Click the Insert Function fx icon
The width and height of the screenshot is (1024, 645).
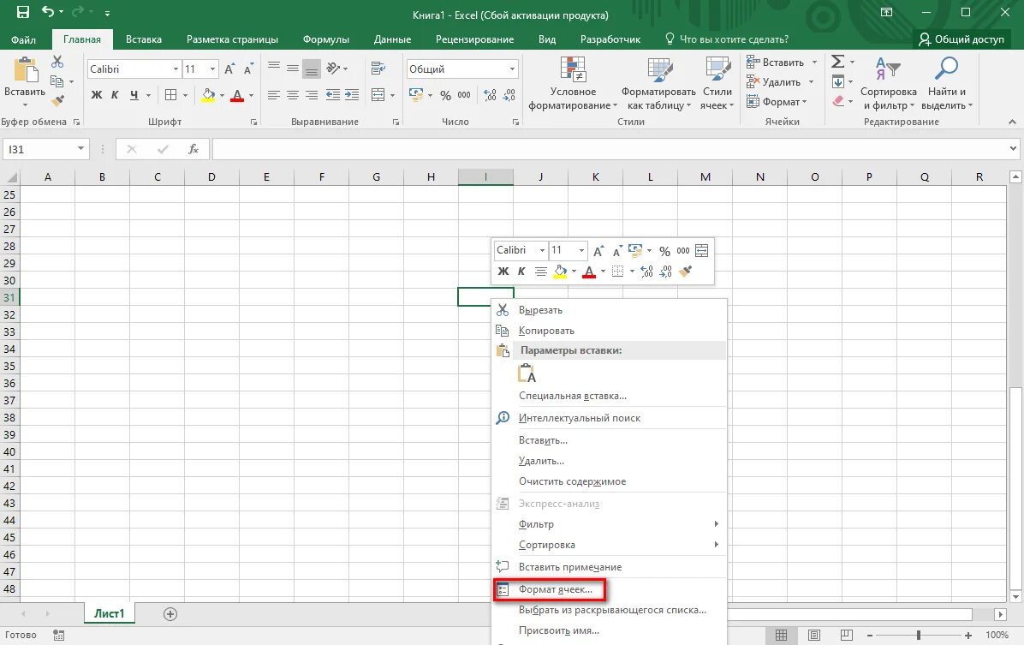coord(193,149)
